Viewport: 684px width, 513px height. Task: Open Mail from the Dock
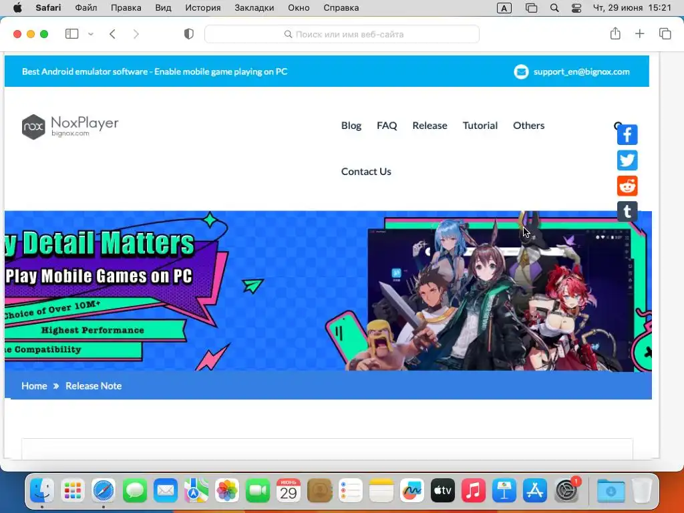[x=166, y=491]
